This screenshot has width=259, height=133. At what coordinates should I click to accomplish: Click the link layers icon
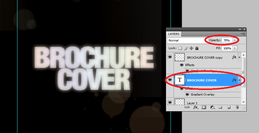click(x=186, y=108)
